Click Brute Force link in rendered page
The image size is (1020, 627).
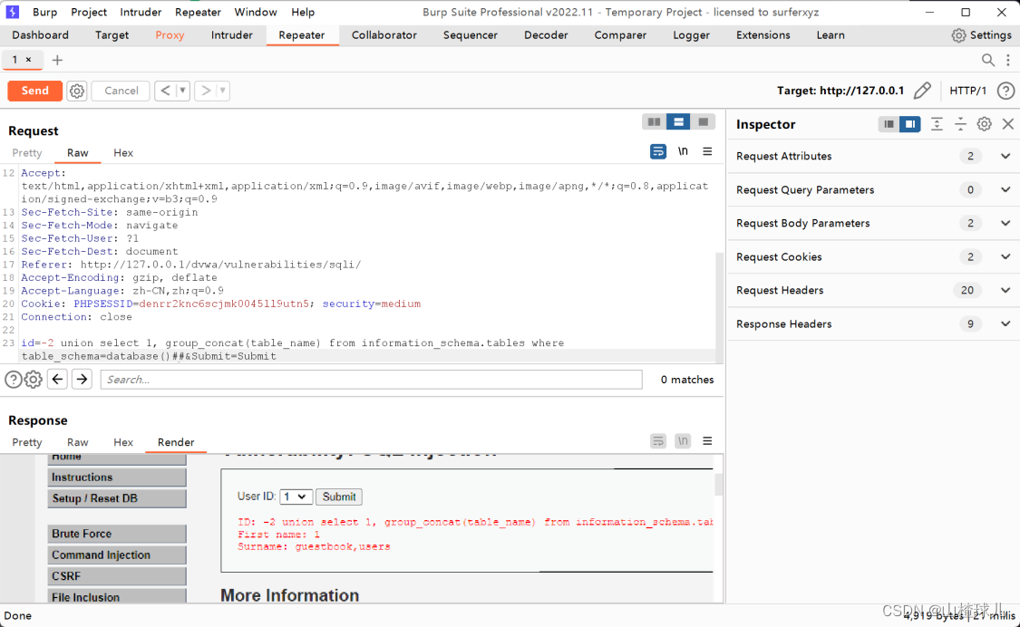(x=117, y=534)
